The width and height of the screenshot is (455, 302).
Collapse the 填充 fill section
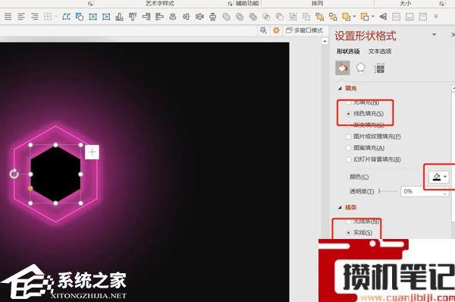pos(340,88)
